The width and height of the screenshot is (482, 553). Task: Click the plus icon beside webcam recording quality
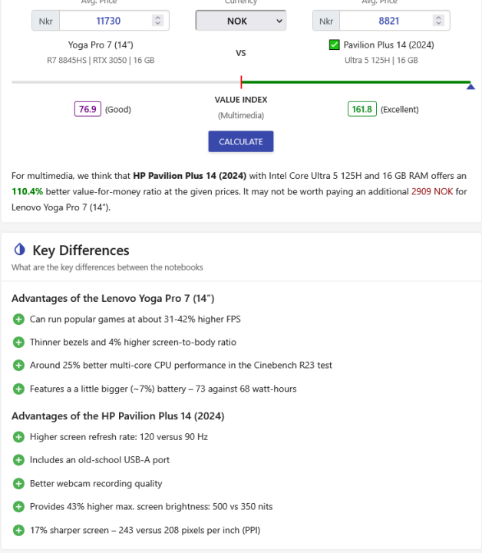[18, 483]
